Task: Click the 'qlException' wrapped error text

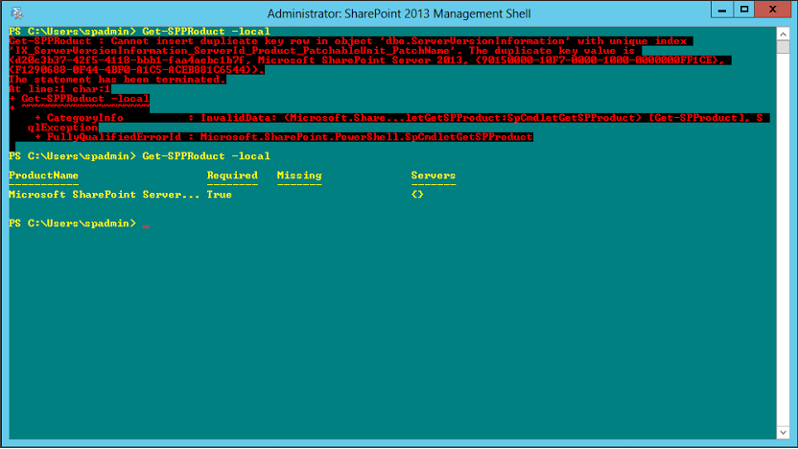Action: tap(62, 128)
